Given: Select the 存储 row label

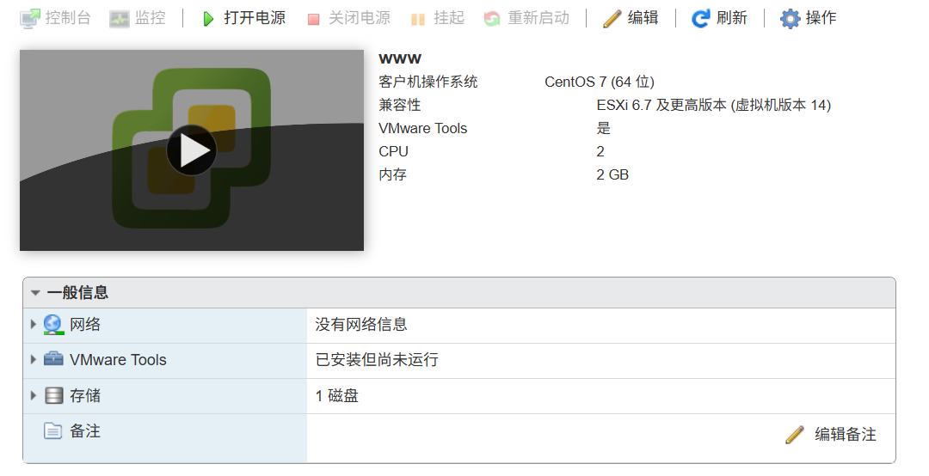Looking at the screenshot, I should pos(85,395).
